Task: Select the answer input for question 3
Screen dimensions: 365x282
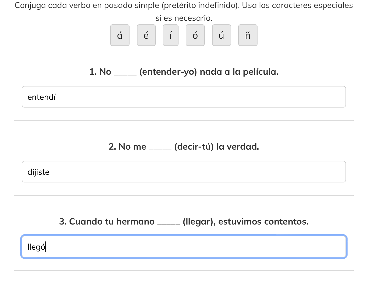Action: point(184,247)
